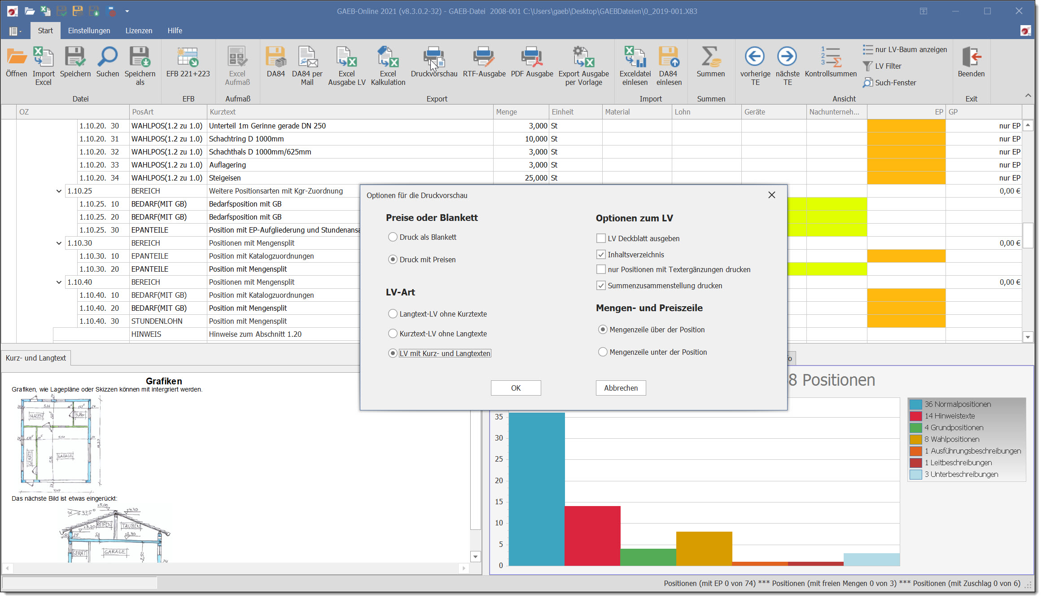1042x599 pixels.
Task: Collapse the 1.10.40 BEREICH row
Action: [x=59, y=282]
